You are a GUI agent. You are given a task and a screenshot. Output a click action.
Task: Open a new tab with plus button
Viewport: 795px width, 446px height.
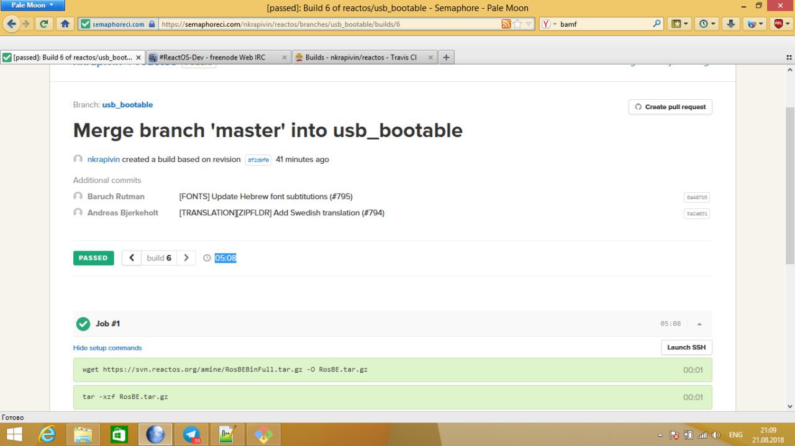(x=446, y=57)
